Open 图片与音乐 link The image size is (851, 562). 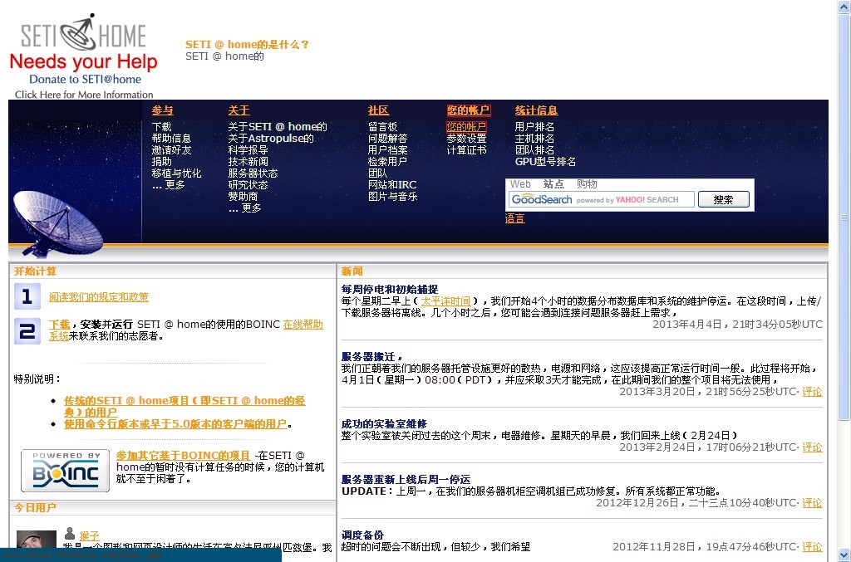pyautogui.click(x=393, y=197)
